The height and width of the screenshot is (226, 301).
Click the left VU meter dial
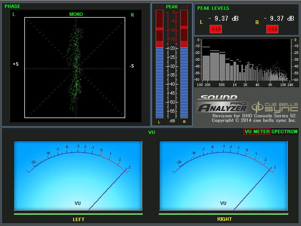click(x=78, y=175)
